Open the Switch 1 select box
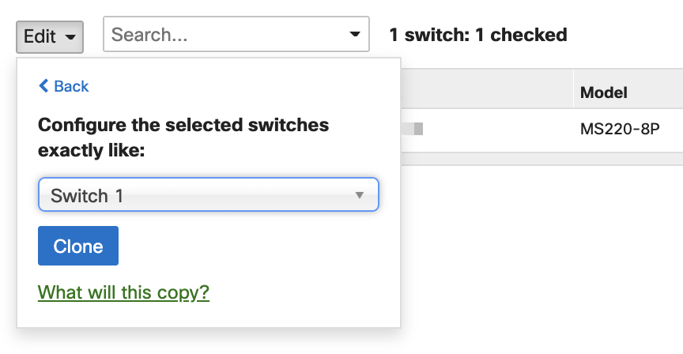683x354 pixels. click(x=209, y=194)
